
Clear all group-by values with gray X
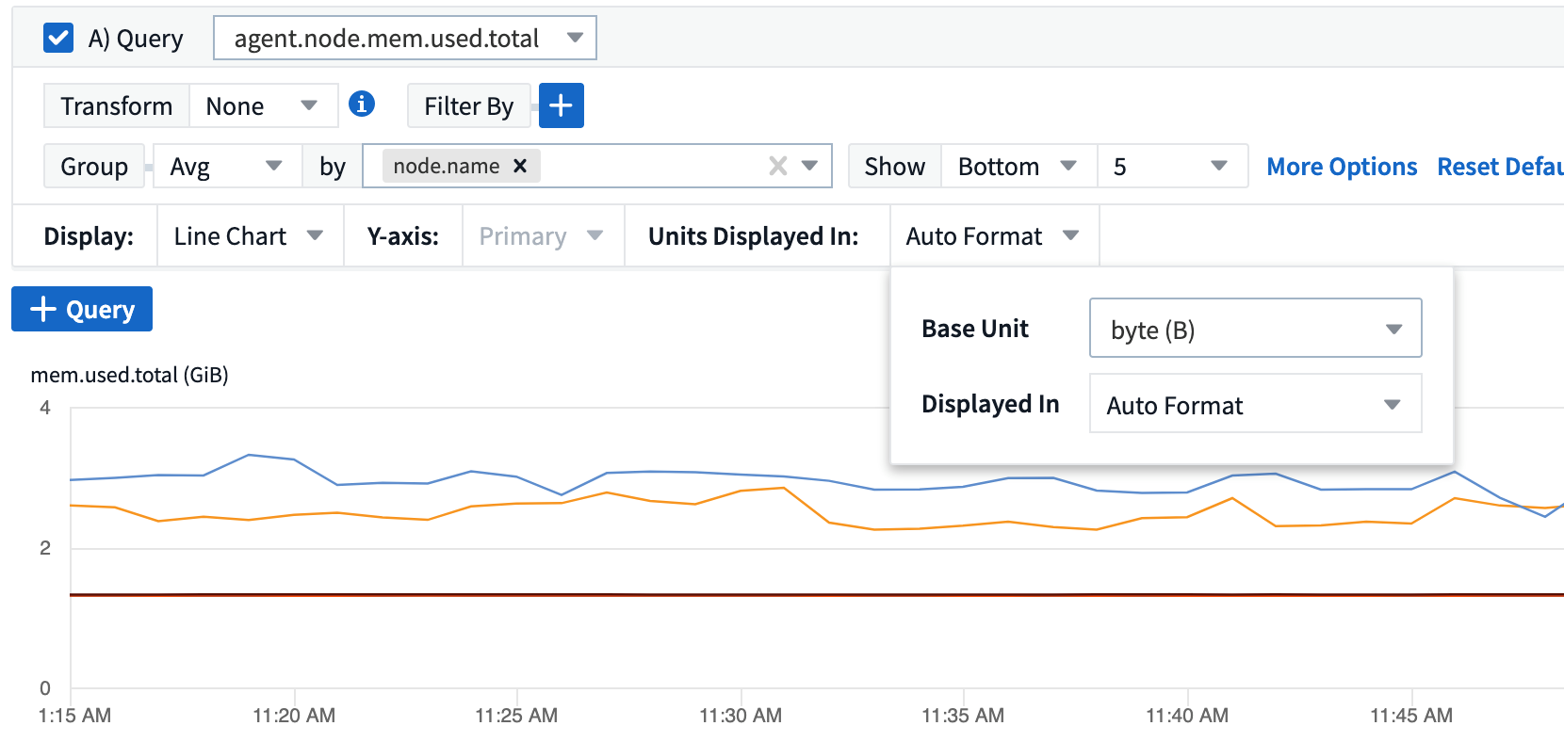[x=777, y=167]
